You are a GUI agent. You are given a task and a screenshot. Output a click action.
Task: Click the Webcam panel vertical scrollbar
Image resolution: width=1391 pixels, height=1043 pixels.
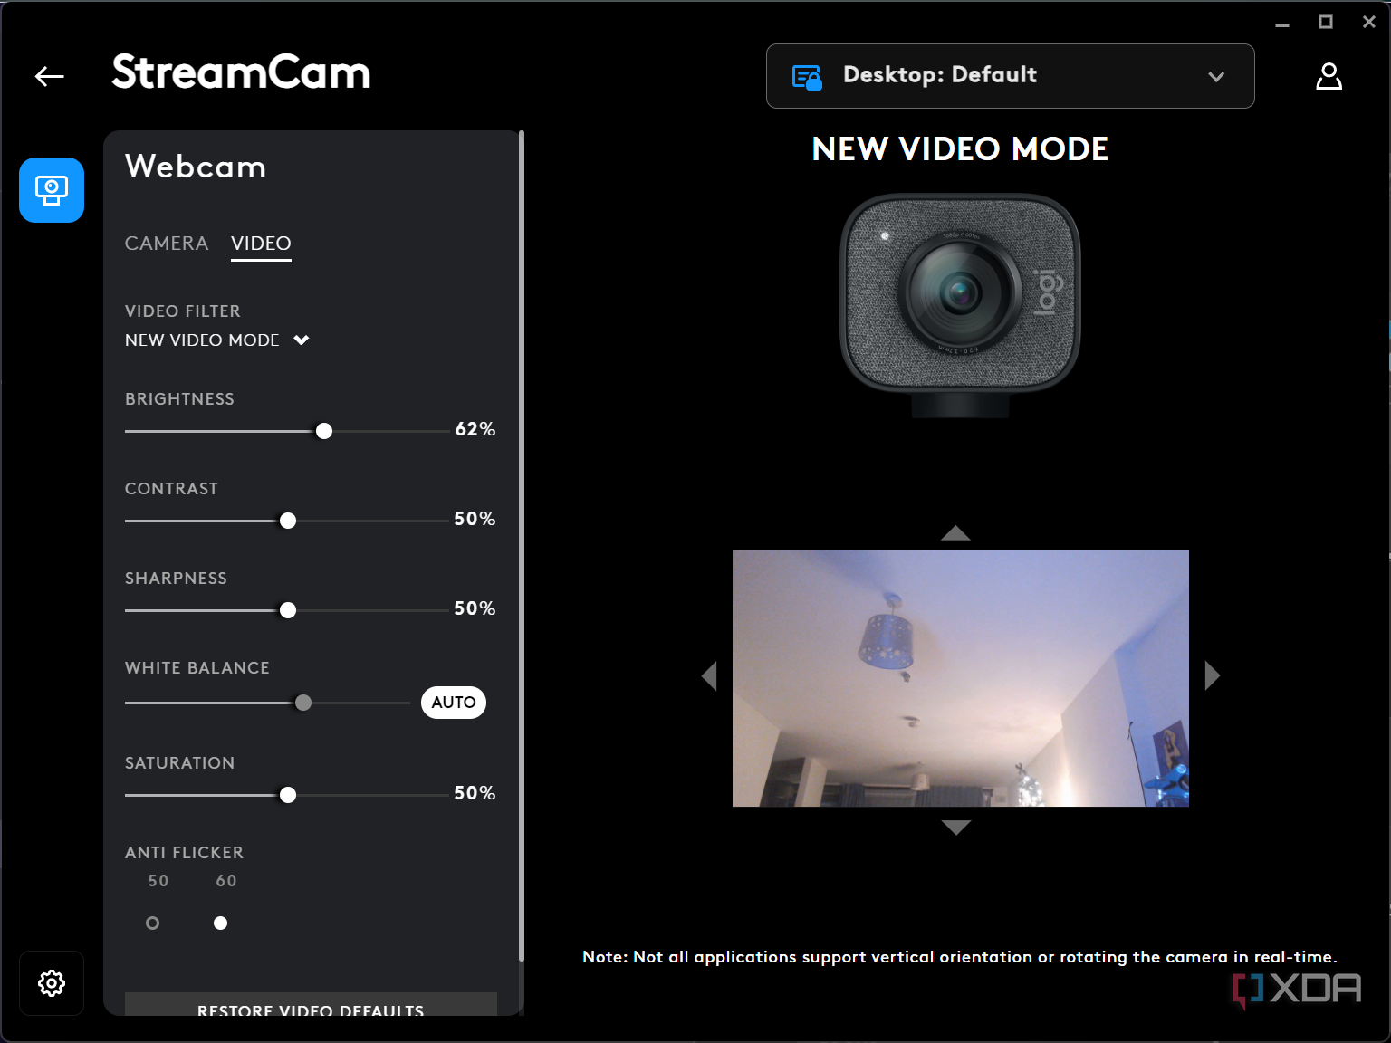[522, 546]
